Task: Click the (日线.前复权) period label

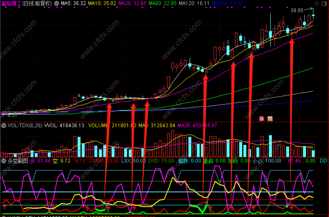Action: click(37, 4)
